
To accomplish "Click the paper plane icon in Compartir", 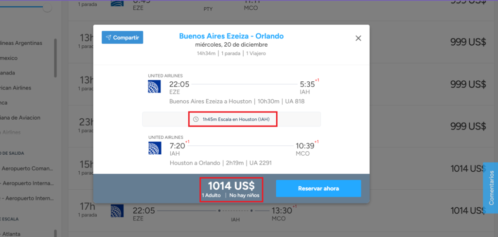I will tap(108, 37).
